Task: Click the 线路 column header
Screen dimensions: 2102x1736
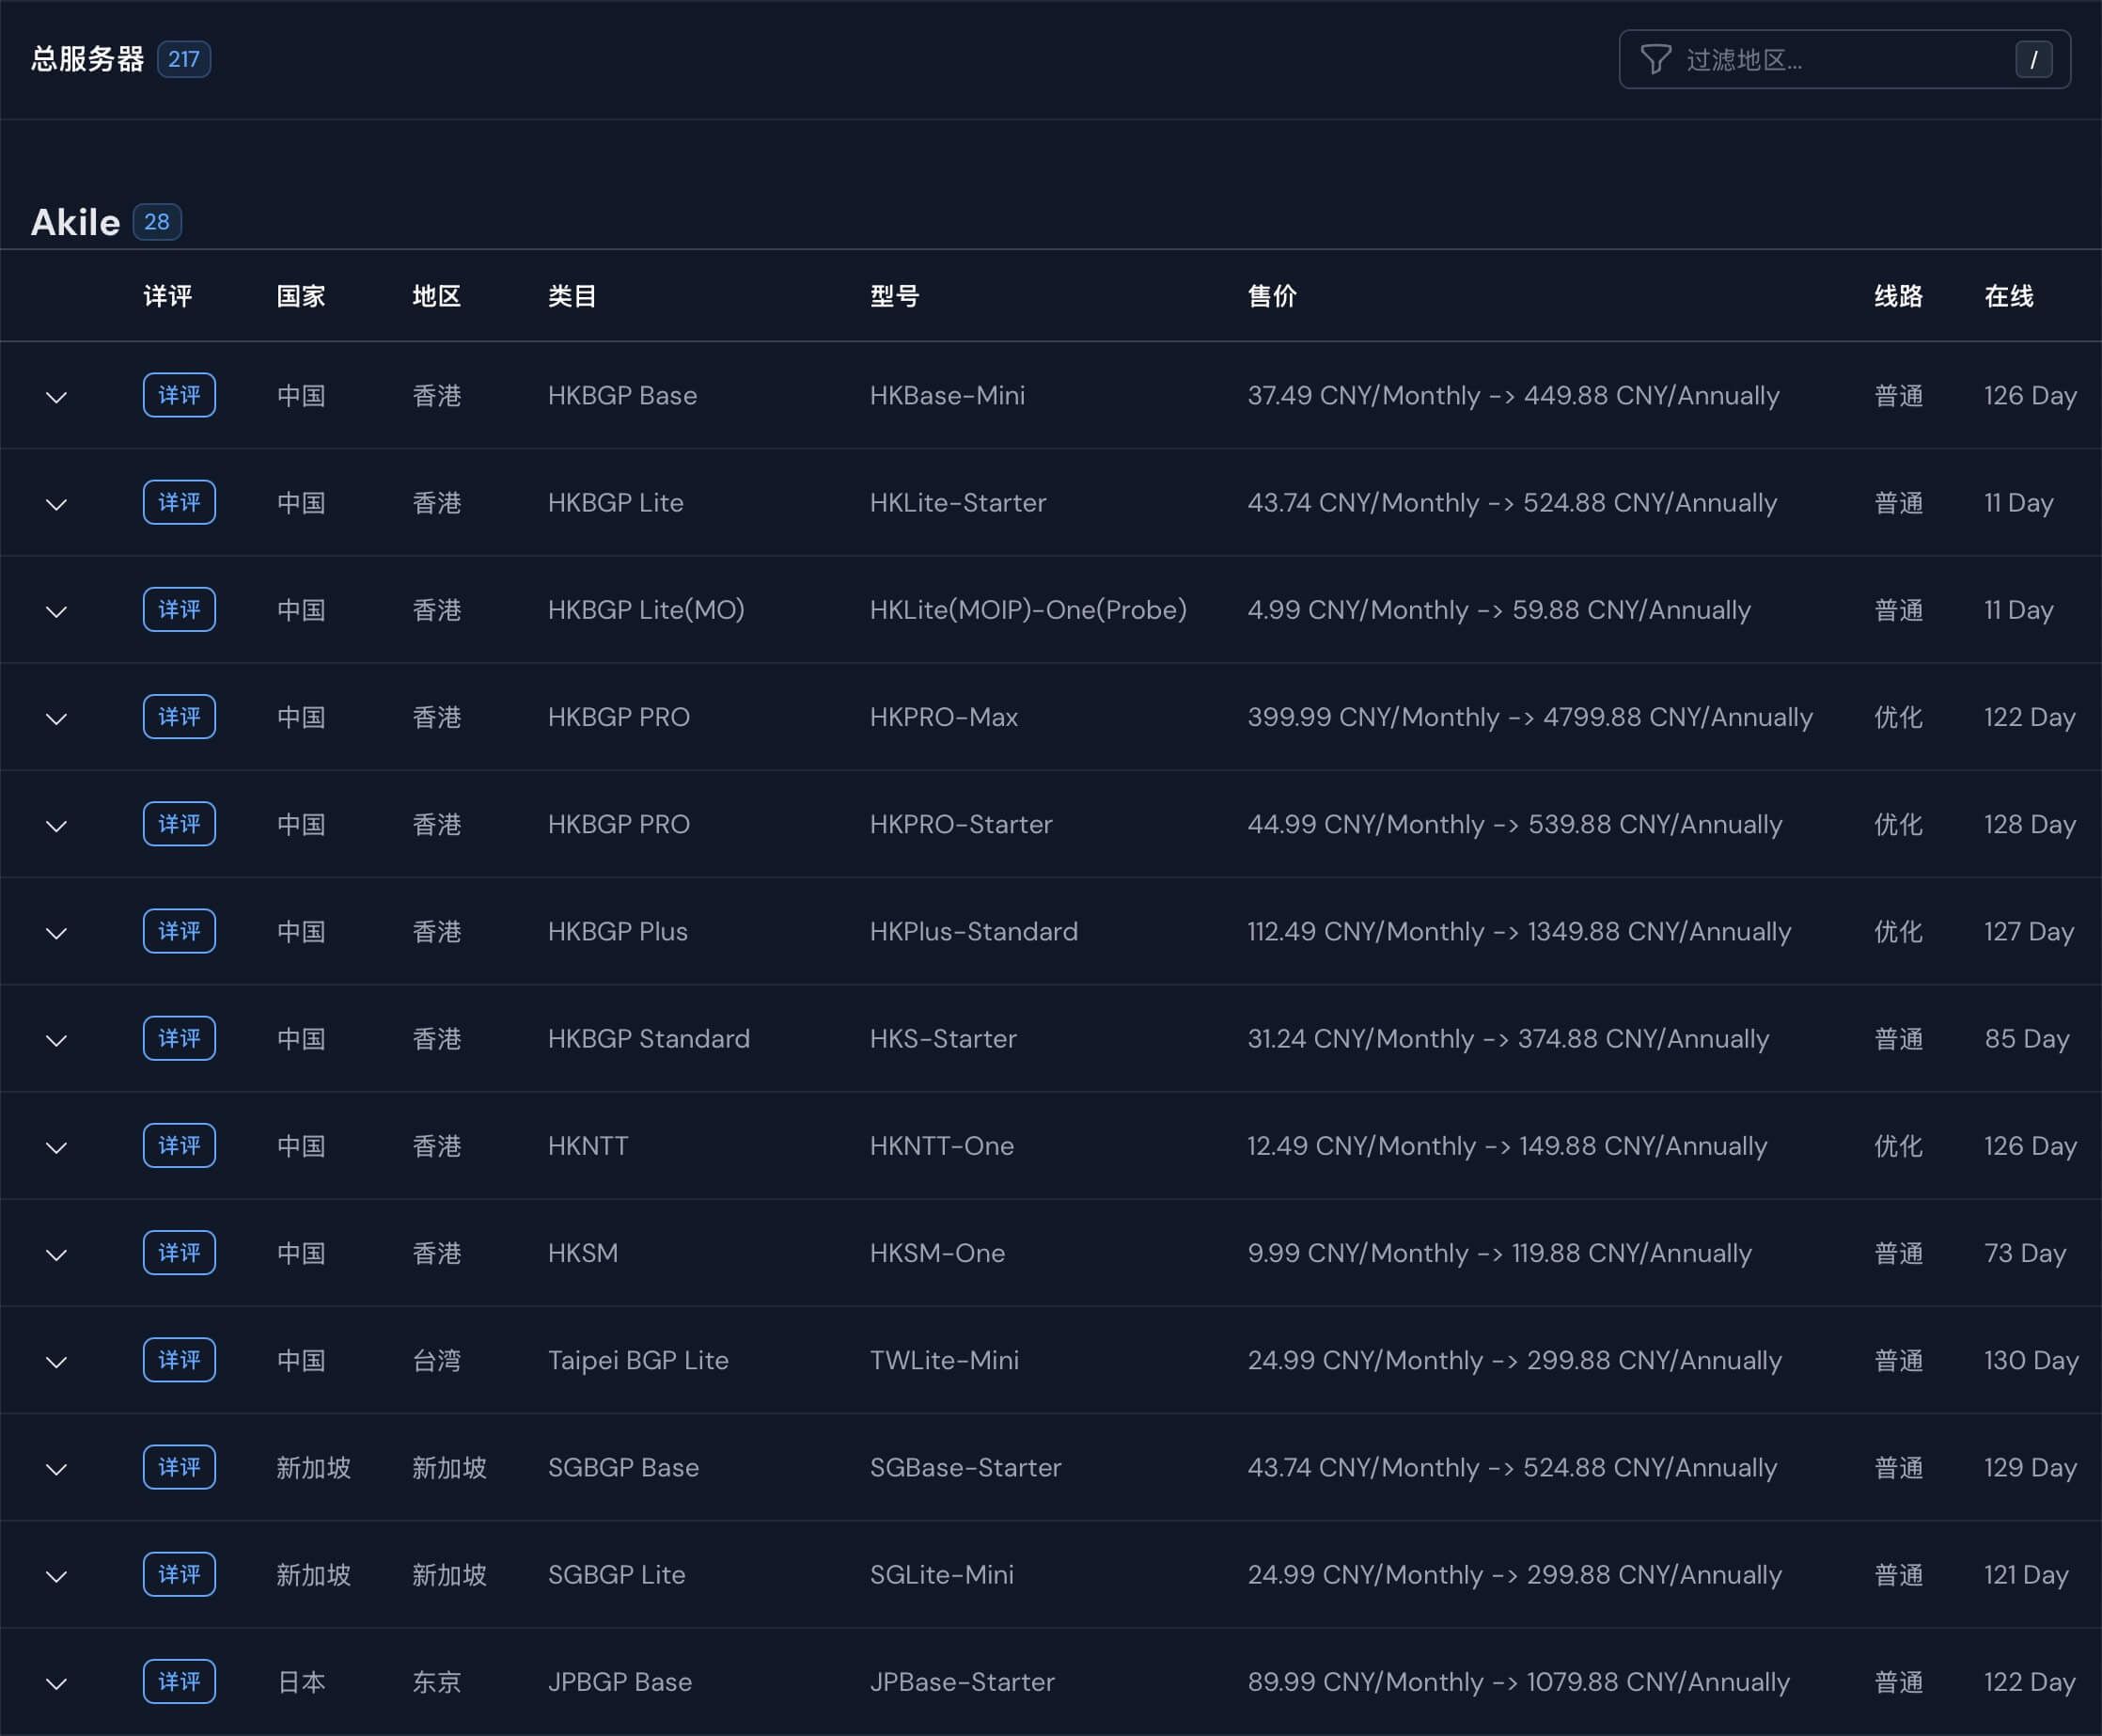Action: (1898, 296)
